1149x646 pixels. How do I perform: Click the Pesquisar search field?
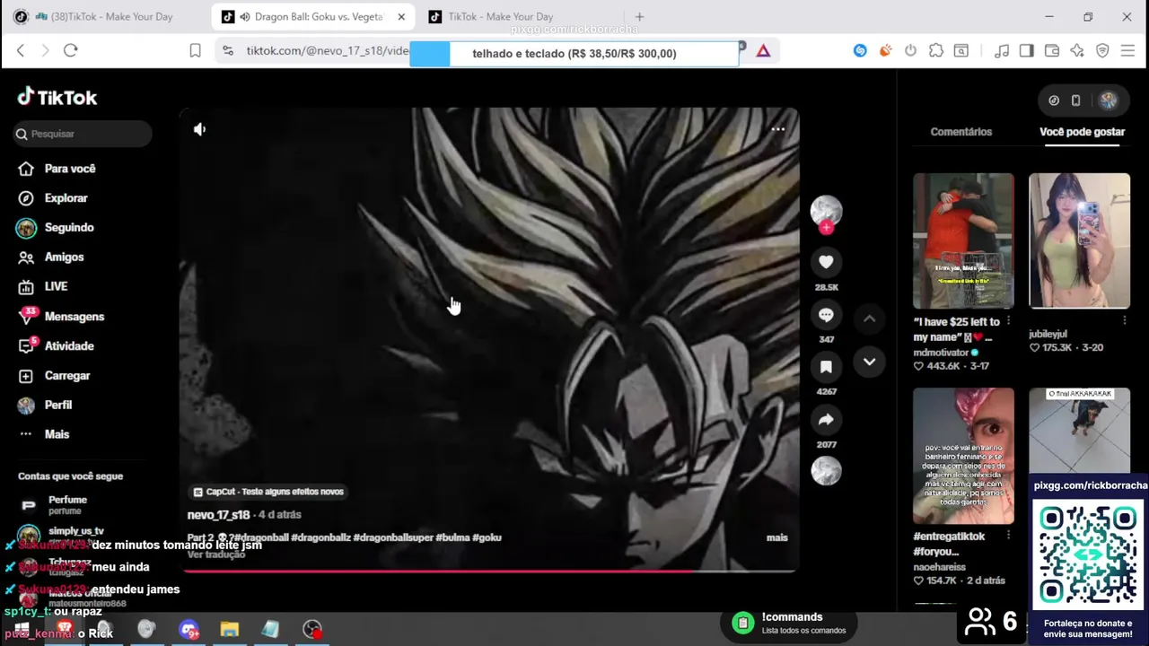click(83, 134)
